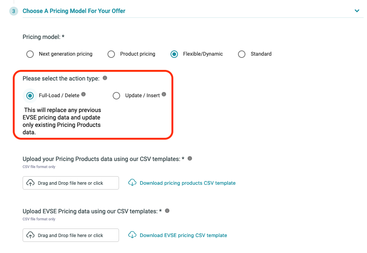Screen dimensions: 367x253
Task: Click info icon next to Update / Insert
Action: pos(164,94)
